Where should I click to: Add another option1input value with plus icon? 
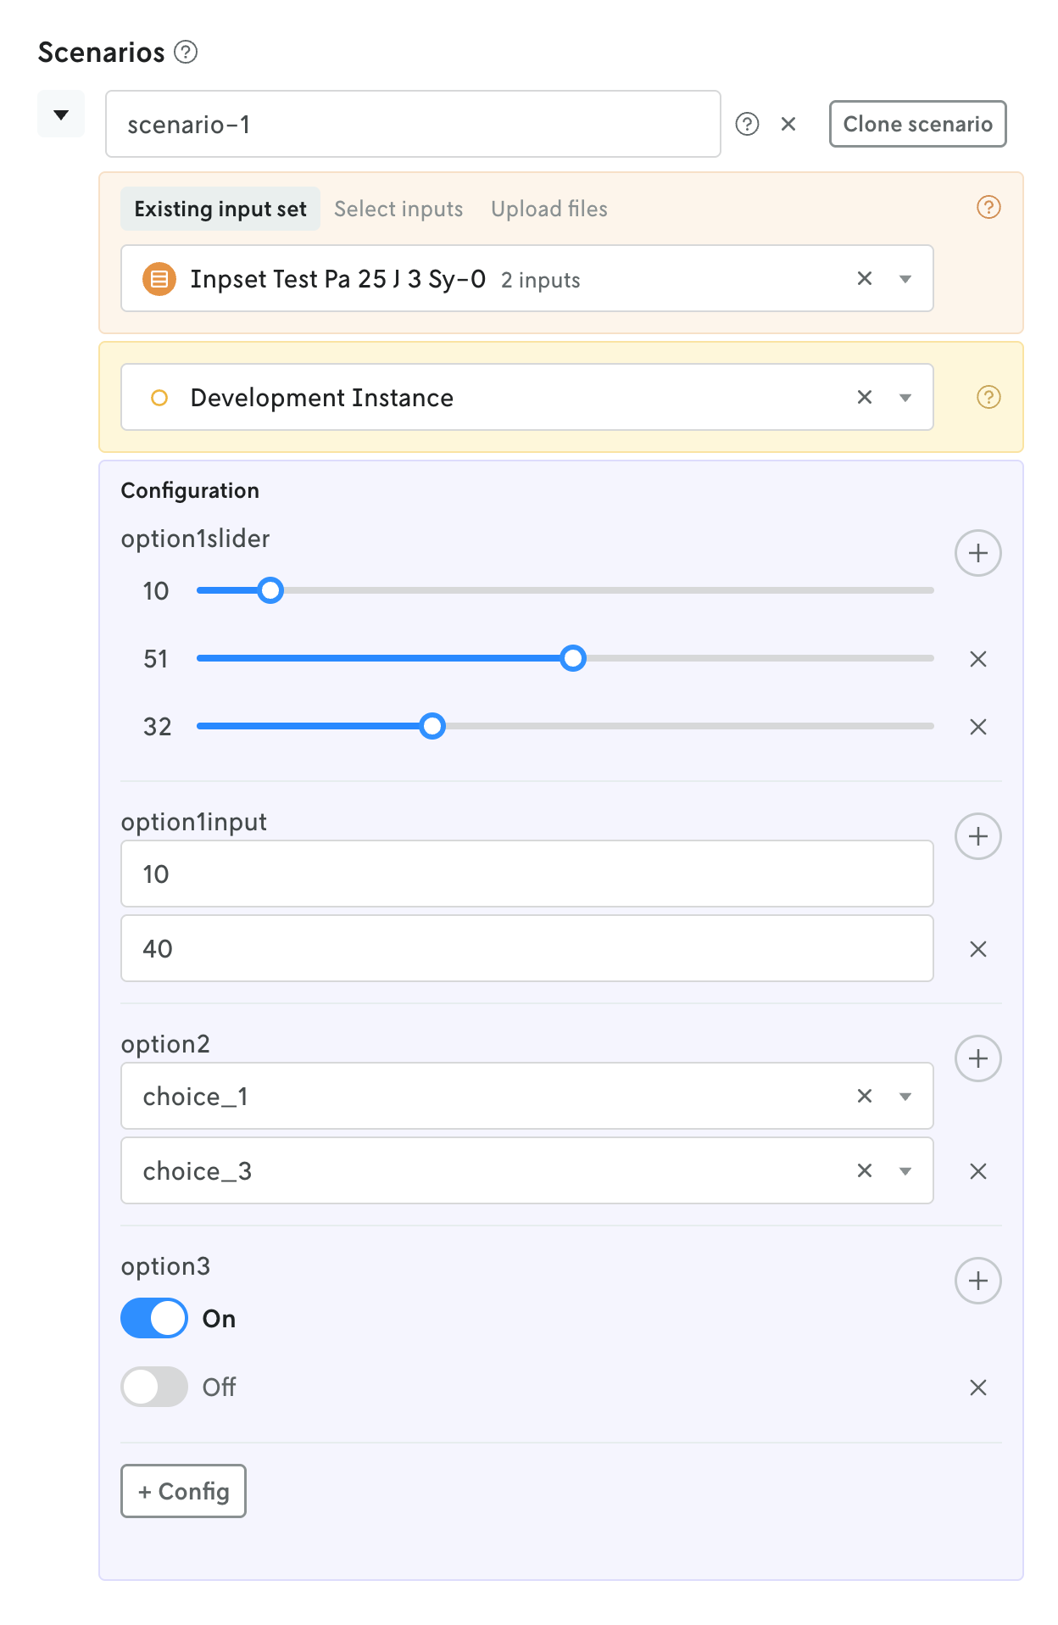coord(977,836)
